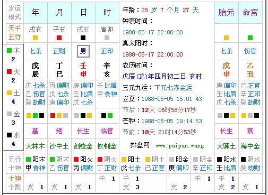Click the red square under 子丑

coord(59,38)
